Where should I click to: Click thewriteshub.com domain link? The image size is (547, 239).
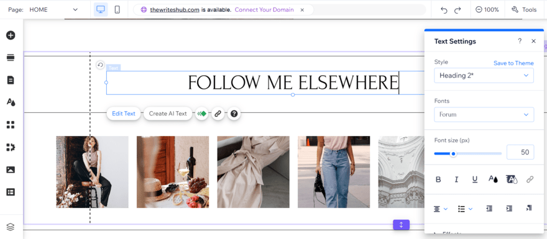175,10
